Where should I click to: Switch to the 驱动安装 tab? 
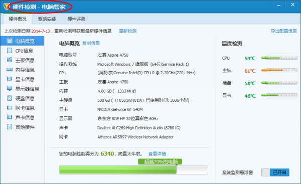coord(47,19)
